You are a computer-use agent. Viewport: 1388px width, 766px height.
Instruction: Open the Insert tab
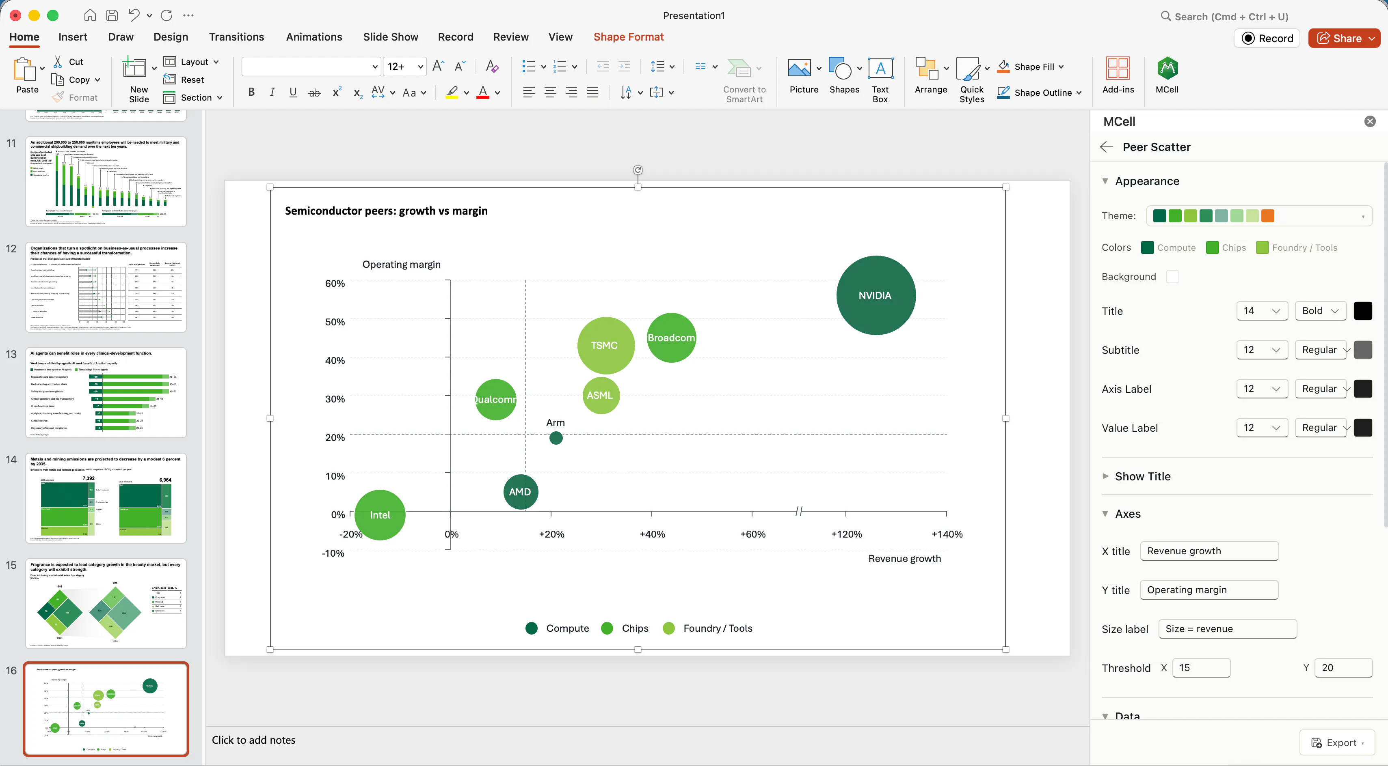pos(73,37)
